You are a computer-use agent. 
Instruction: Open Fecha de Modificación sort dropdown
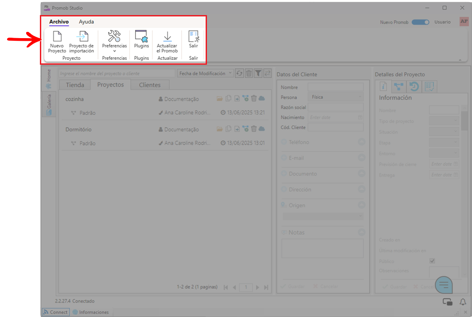tap(205, 73)
